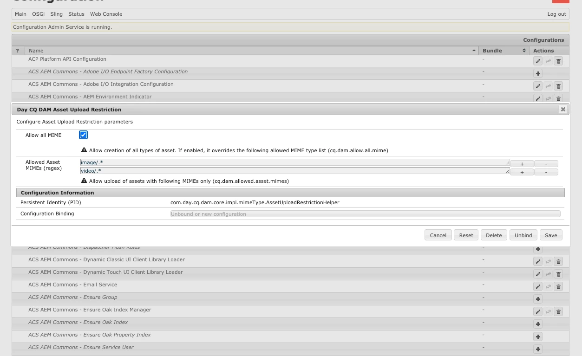Sort configurations by Name column arrow
Screen dimensions: 582x356
point(474,51)
